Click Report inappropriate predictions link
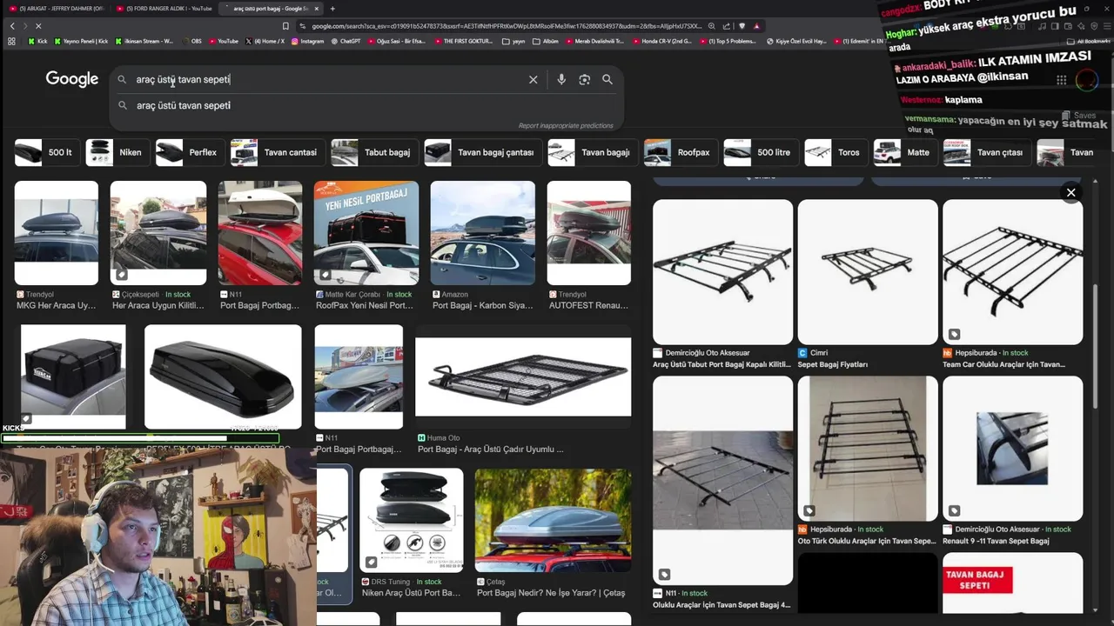 pyautogui.click(x=566, y=125)
